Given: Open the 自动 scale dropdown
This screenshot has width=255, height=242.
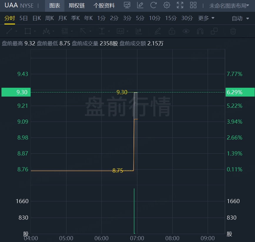Looking at the screenshot, I should [240, 18].
